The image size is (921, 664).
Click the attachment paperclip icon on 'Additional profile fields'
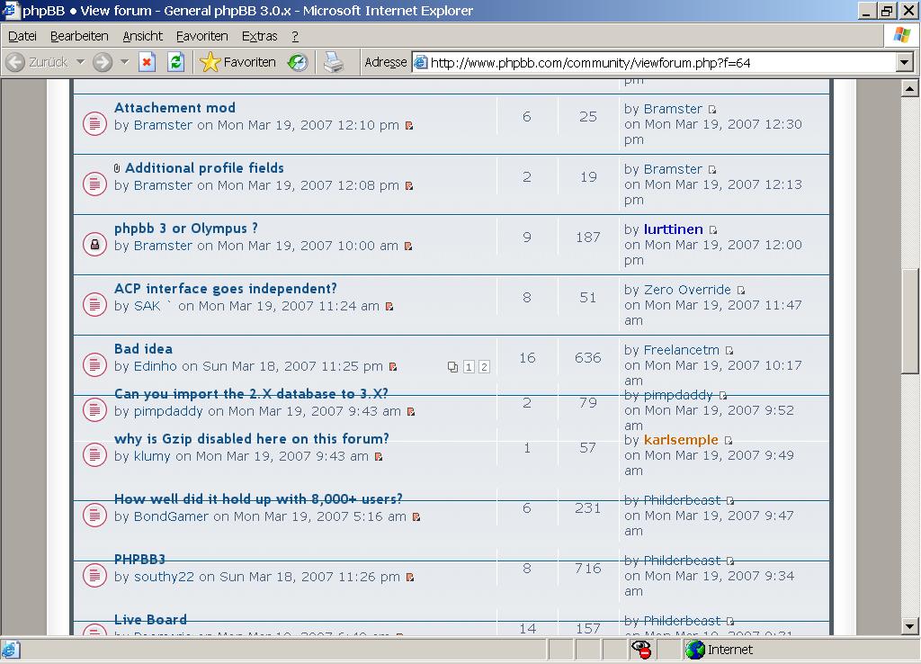(117, 168)
